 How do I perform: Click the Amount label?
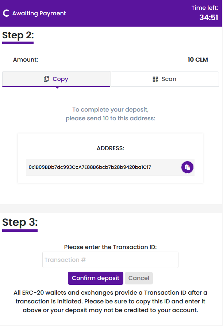tap(26, 60)
